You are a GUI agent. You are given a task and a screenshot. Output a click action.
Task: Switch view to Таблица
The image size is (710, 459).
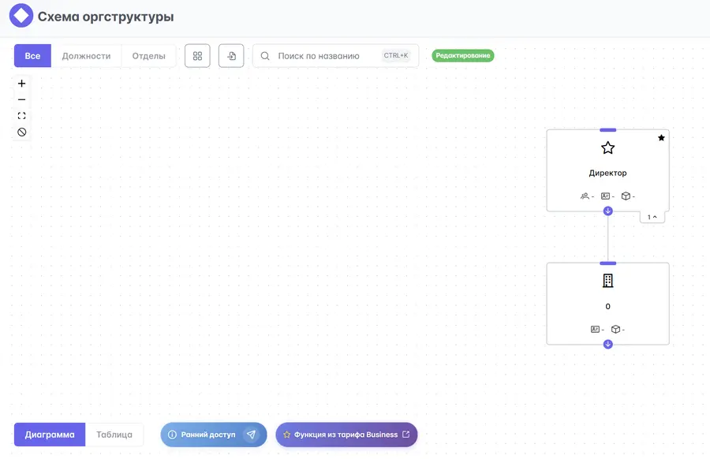click(x=114, y=435)
